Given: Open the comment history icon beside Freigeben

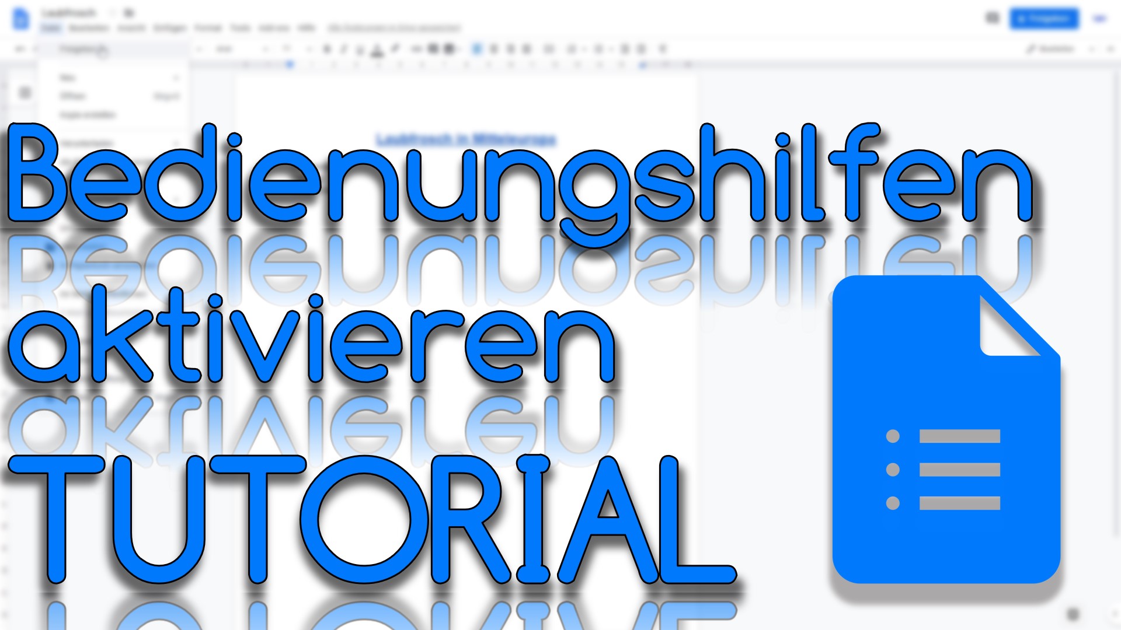Looking at the screenshot, I should (992, 19).
